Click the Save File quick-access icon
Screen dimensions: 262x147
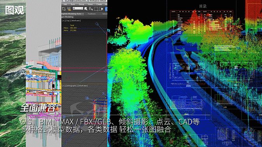point(72,1)
